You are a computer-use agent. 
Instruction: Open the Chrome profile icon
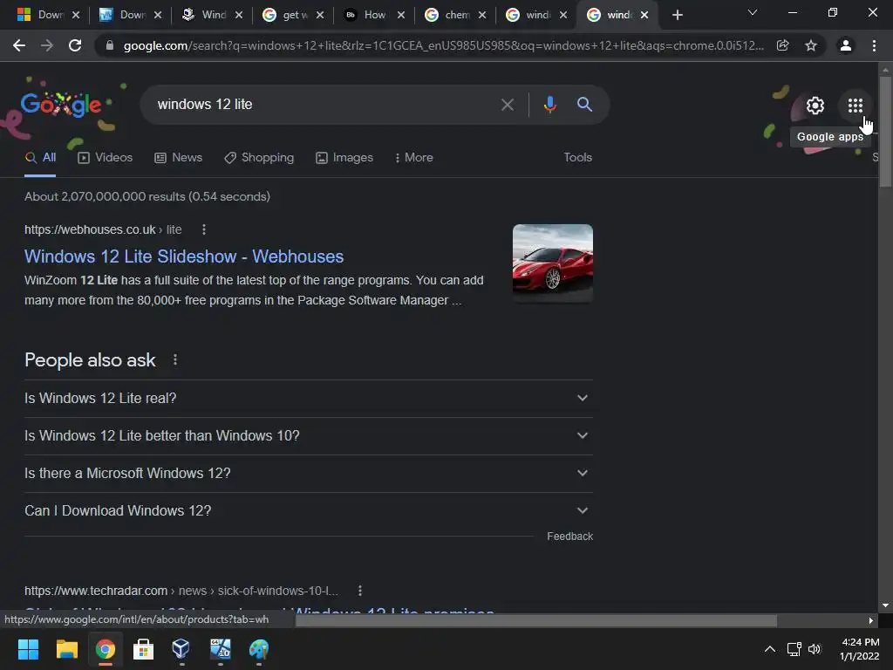coord(846,45)
